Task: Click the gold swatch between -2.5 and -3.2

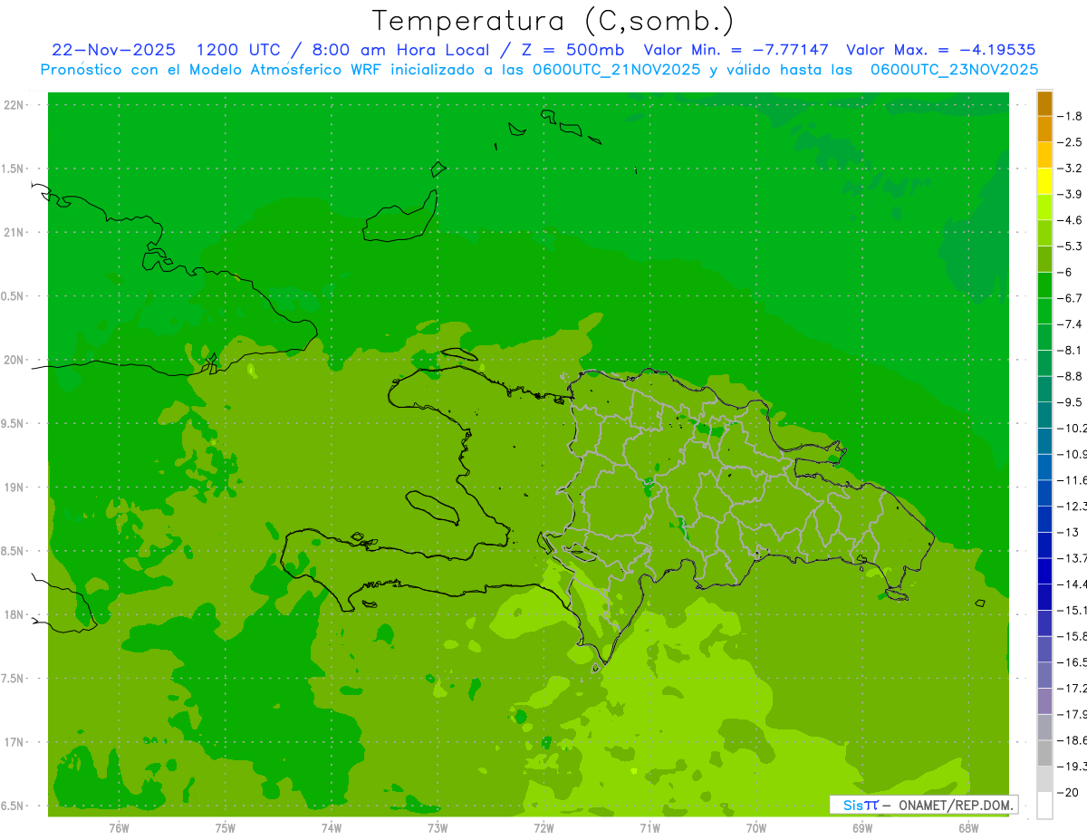Action: 1044,155
